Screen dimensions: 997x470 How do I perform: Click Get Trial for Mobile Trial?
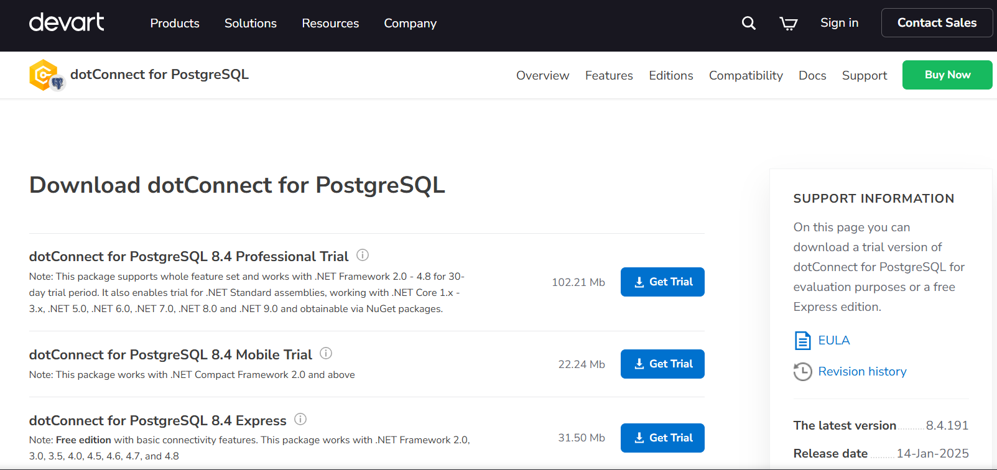tap(662, 364)
